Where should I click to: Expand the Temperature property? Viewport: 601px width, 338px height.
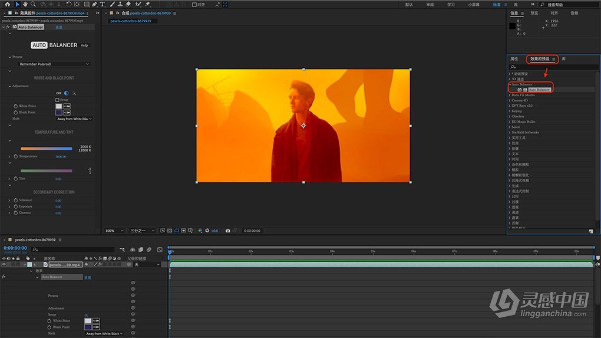(9, 156)
